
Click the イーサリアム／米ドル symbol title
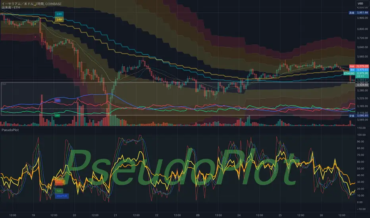click(x=17, y=4)
